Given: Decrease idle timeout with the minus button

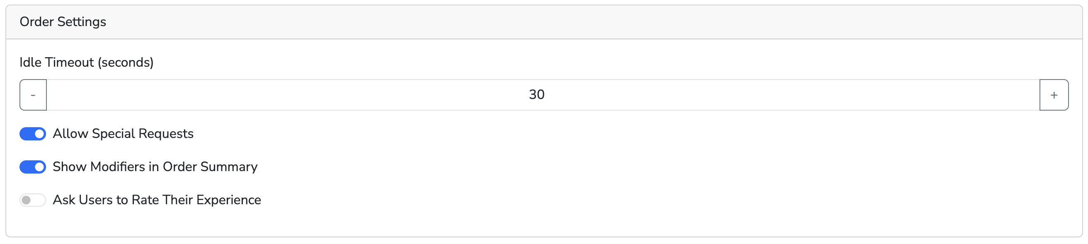Looking at the screenshot, I should 33,95.
